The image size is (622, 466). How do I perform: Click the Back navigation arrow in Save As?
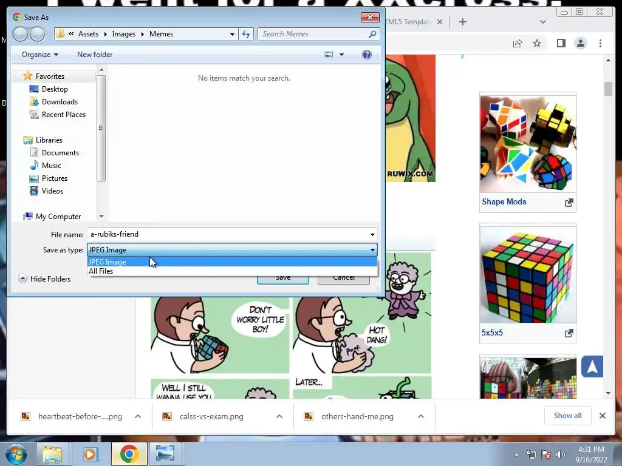click(x=20, y=34)
